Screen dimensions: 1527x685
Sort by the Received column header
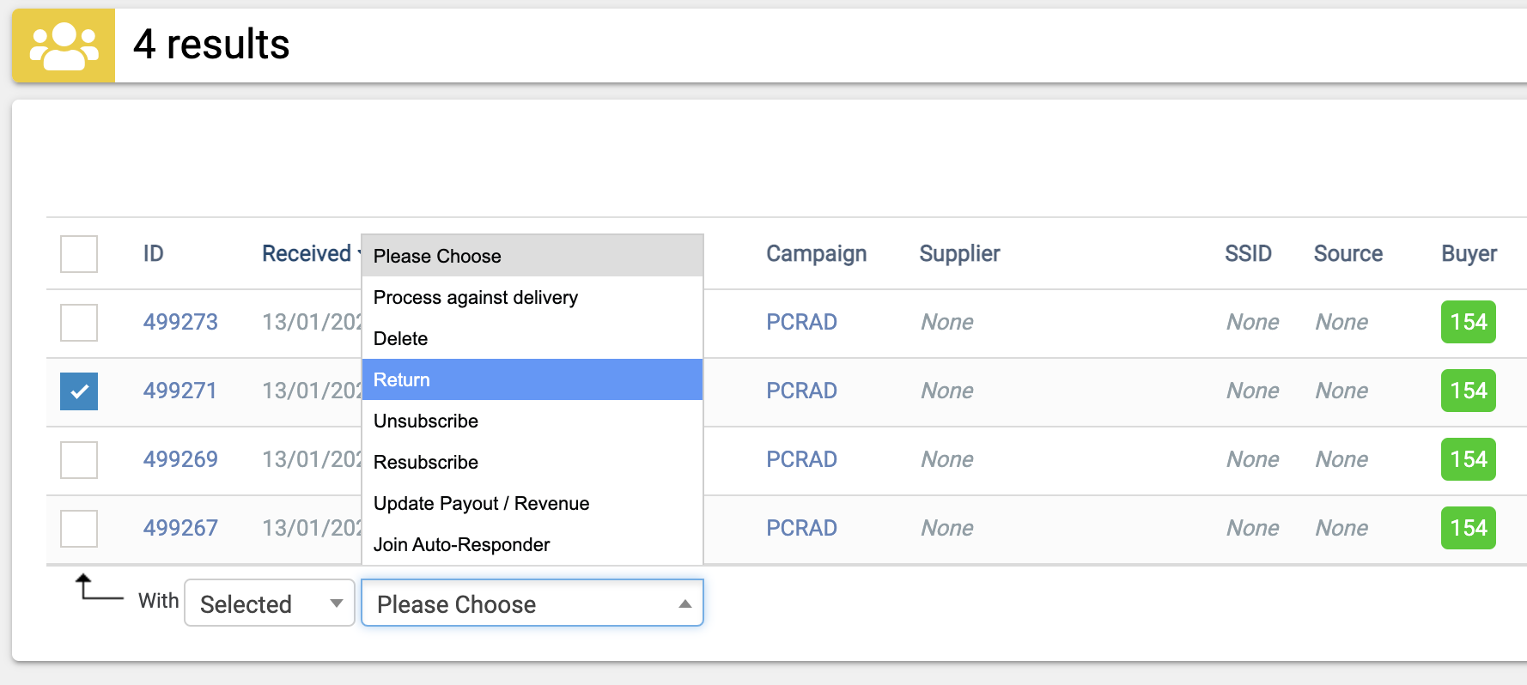(x=307, y=254)
